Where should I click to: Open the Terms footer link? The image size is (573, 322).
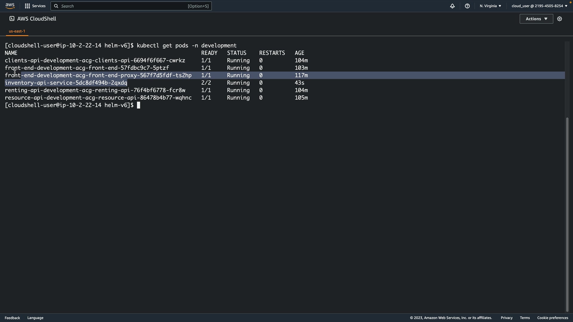click(x=525, y=318)
